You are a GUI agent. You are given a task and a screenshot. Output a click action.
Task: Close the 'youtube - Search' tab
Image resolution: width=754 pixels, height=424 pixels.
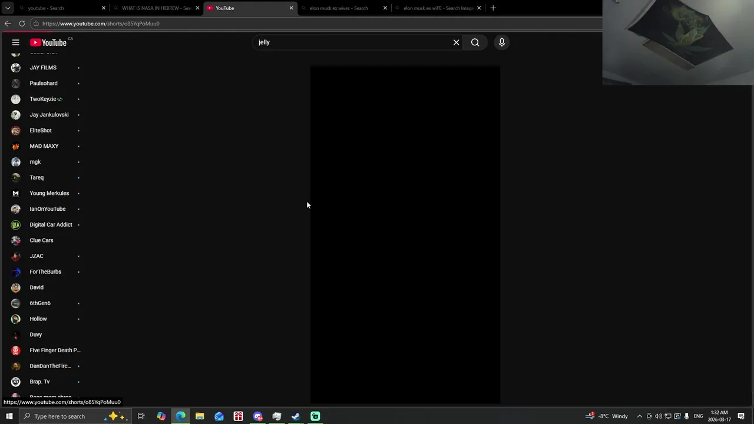104,8
